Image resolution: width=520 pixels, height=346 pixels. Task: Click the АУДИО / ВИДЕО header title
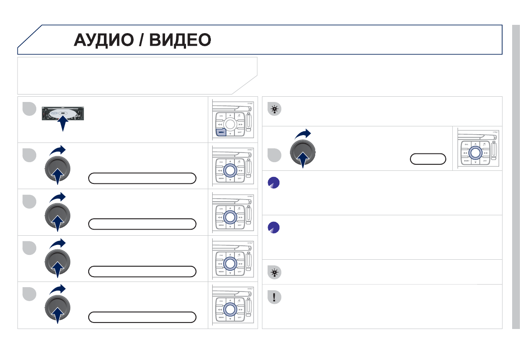pyautogui.click(x=142, y=40)
